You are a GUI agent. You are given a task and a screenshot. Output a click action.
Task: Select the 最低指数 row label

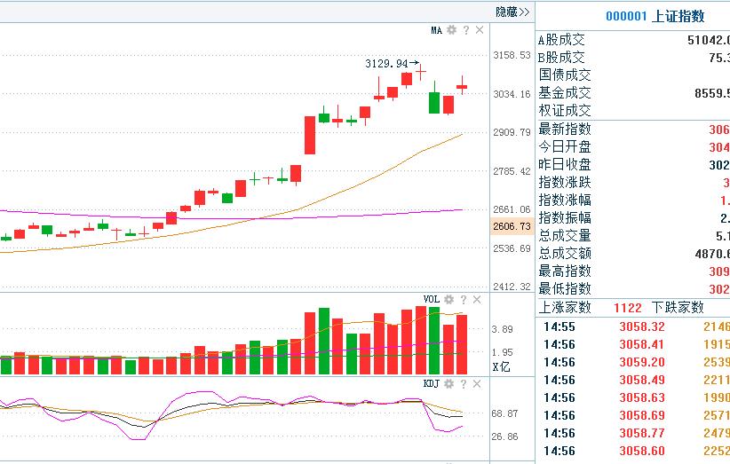click(565, 288)
